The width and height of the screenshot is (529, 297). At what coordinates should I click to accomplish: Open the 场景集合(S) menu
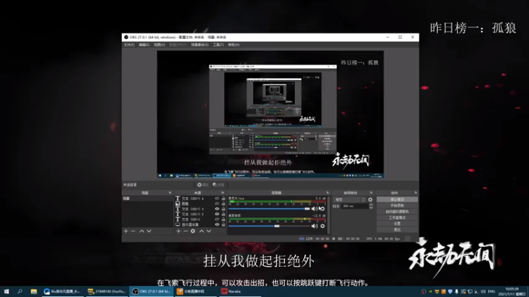(x=200, y=45)
